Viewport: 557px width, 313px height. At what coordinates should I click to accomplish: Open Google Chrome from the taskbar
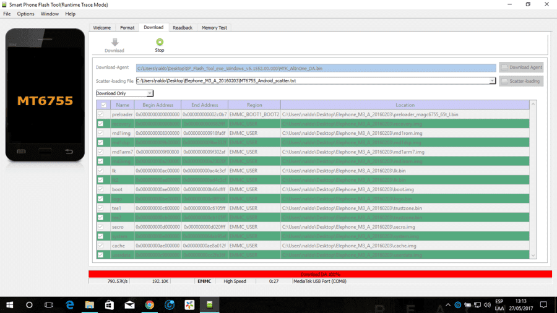[x=150, y=305]
